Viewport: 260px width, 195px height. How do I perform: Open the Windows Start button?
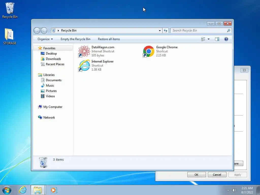click(x=7, y=190)
